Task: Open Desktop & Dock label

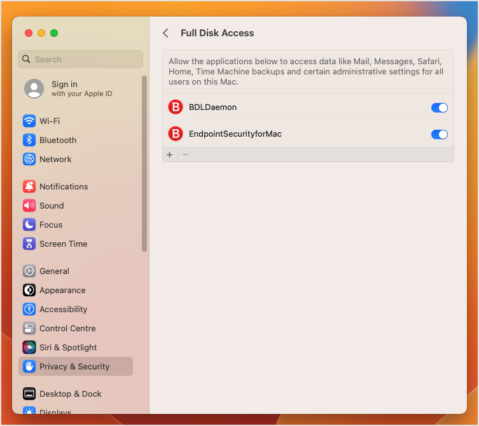Action: pyautogui.click(x=70, y=394)
